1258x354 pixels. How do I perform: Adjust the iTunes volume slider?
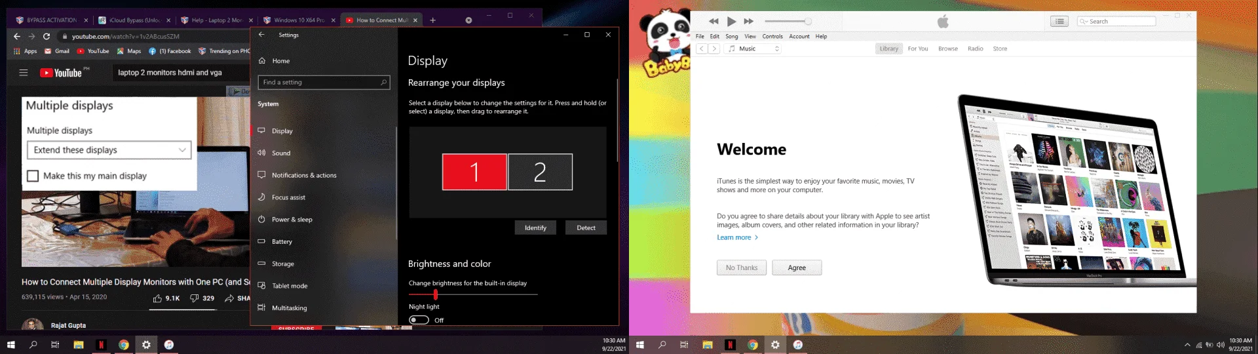(x=788, y=22)
